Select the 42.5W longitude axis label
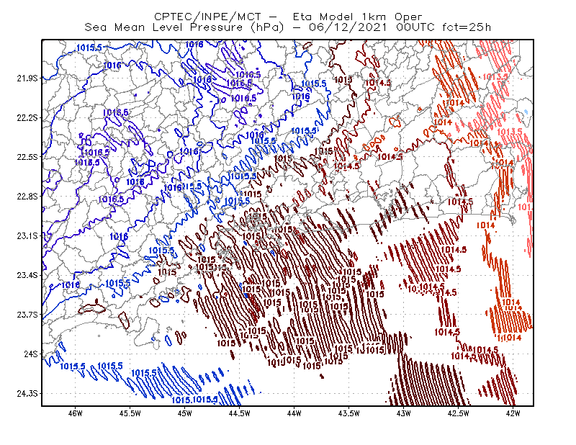 [458, 413]
